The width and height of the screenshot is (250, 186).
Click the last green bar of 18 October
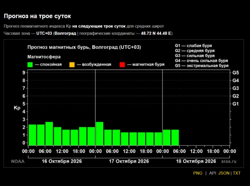click(175, 138)
